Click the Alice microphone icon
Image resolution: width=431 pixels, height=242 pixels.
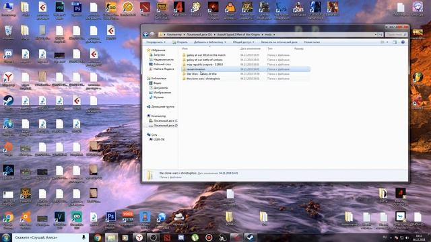(84, 237)
